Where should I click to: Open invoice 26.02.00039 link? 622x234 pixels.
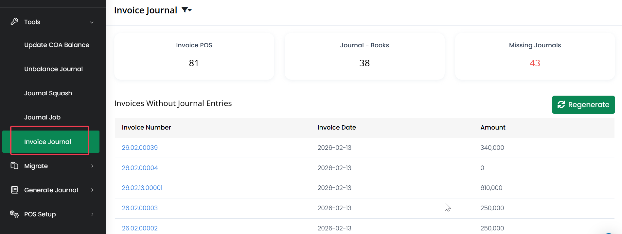[140, 148]
